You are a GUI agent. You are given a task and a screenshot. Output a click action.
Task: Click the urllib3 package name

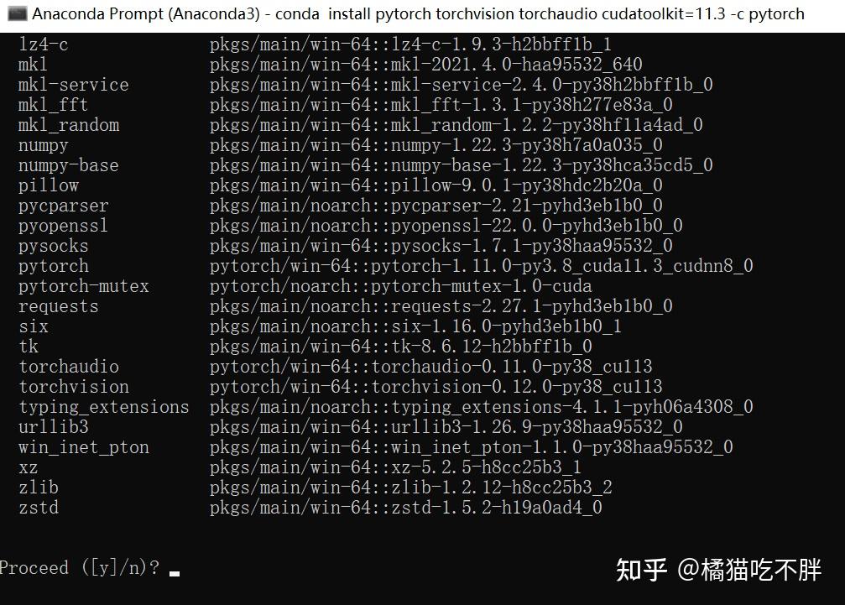point(54,427)
